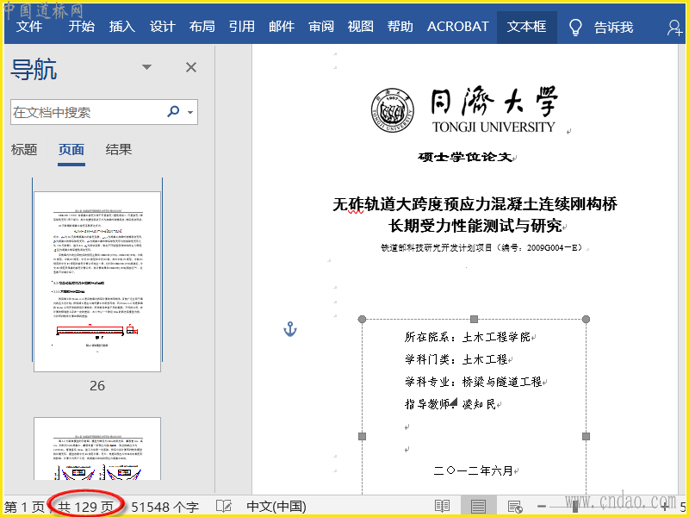Select the 审阅 ribbon tab

coord(321,27)
